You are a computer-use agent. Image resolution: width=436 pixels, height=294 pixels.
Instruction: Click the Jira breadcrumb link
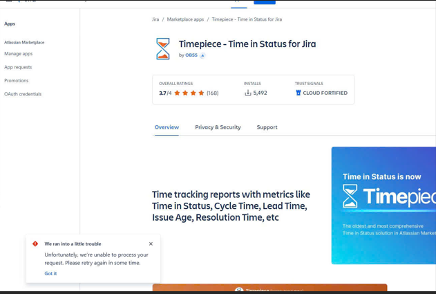(x=155, y=19)
